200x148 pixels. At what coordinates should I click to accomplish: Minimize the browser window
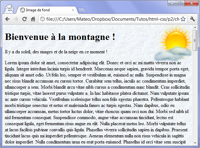click(173, 3)
